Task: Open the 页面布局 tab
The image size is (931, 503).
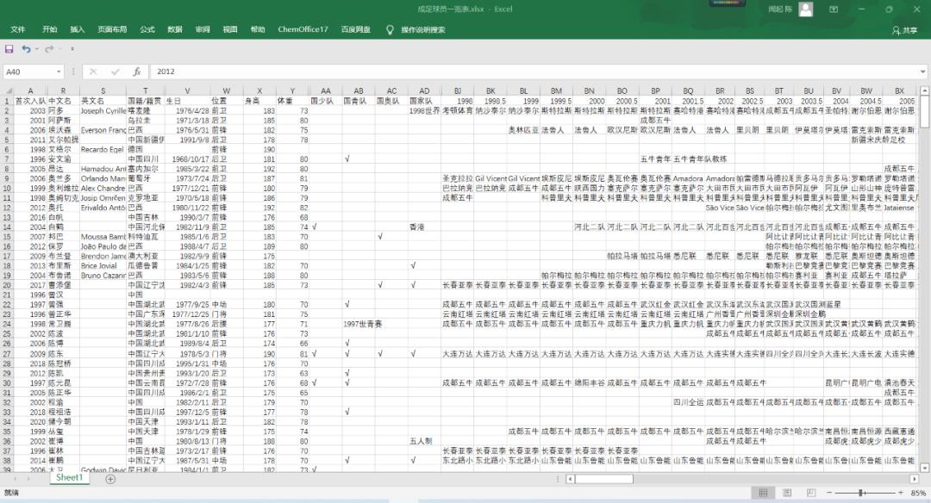Action: pyautogui.click(x=112, y=29)
